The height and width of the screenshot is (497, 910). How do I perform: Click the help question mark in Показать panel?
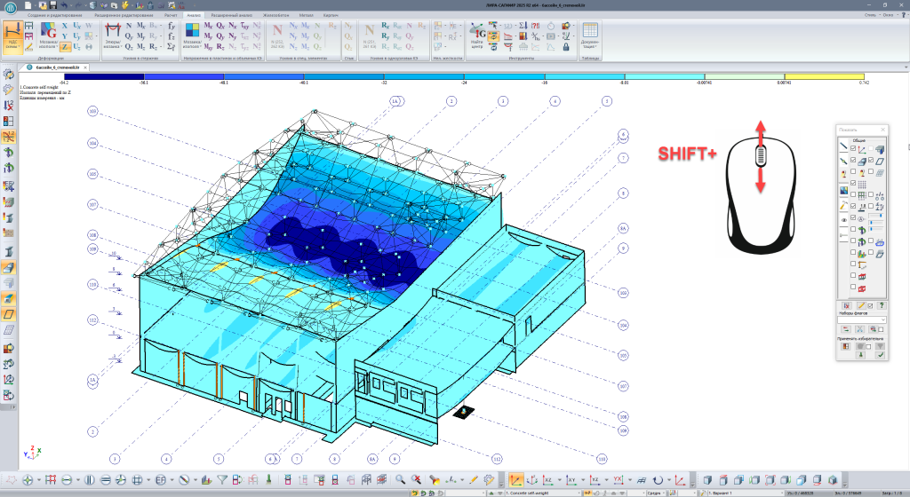click(x=881, y=304)
